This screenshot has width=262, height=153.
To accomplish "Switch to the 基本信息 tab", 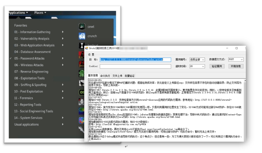I will pos(93,76).
